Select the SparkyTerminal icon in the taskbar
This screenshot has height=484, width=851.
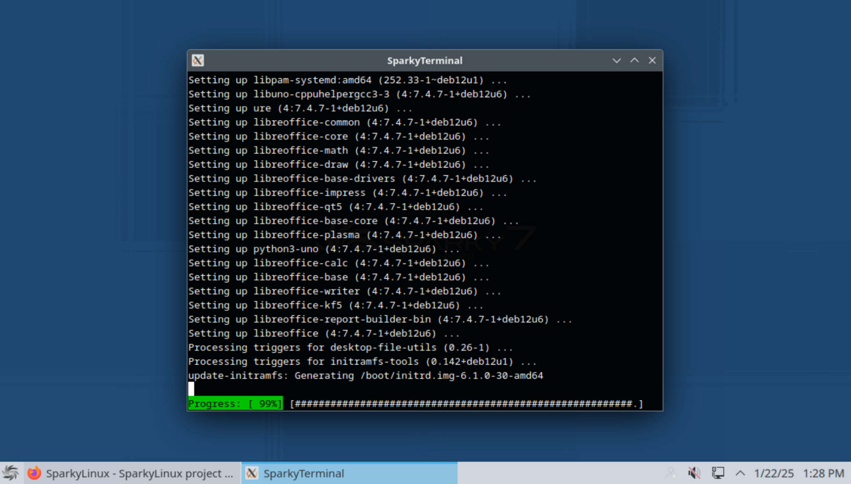pyautogui.click(x=252, y=473)
